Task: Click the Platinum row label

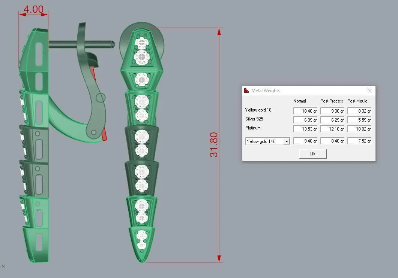Action: pyautogui.click(x=253, y=128)
